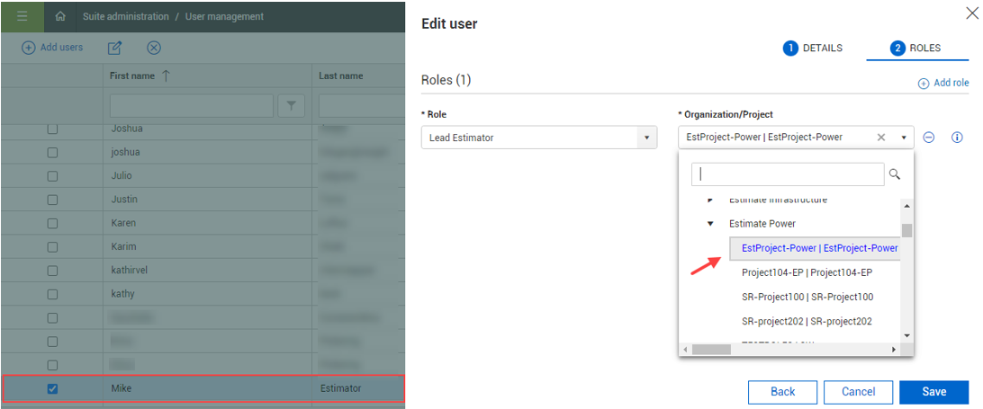Select Project104-EP | Project104-EP
The image size is (983, 409).
click(x=807, y=272)
